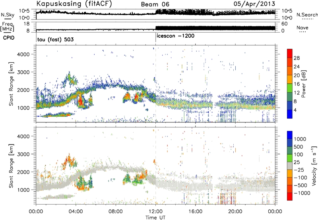The width and height of the screenshot is (318, 220).
Task: Click the '16' power colorbar tick
Action: [297, 84]
